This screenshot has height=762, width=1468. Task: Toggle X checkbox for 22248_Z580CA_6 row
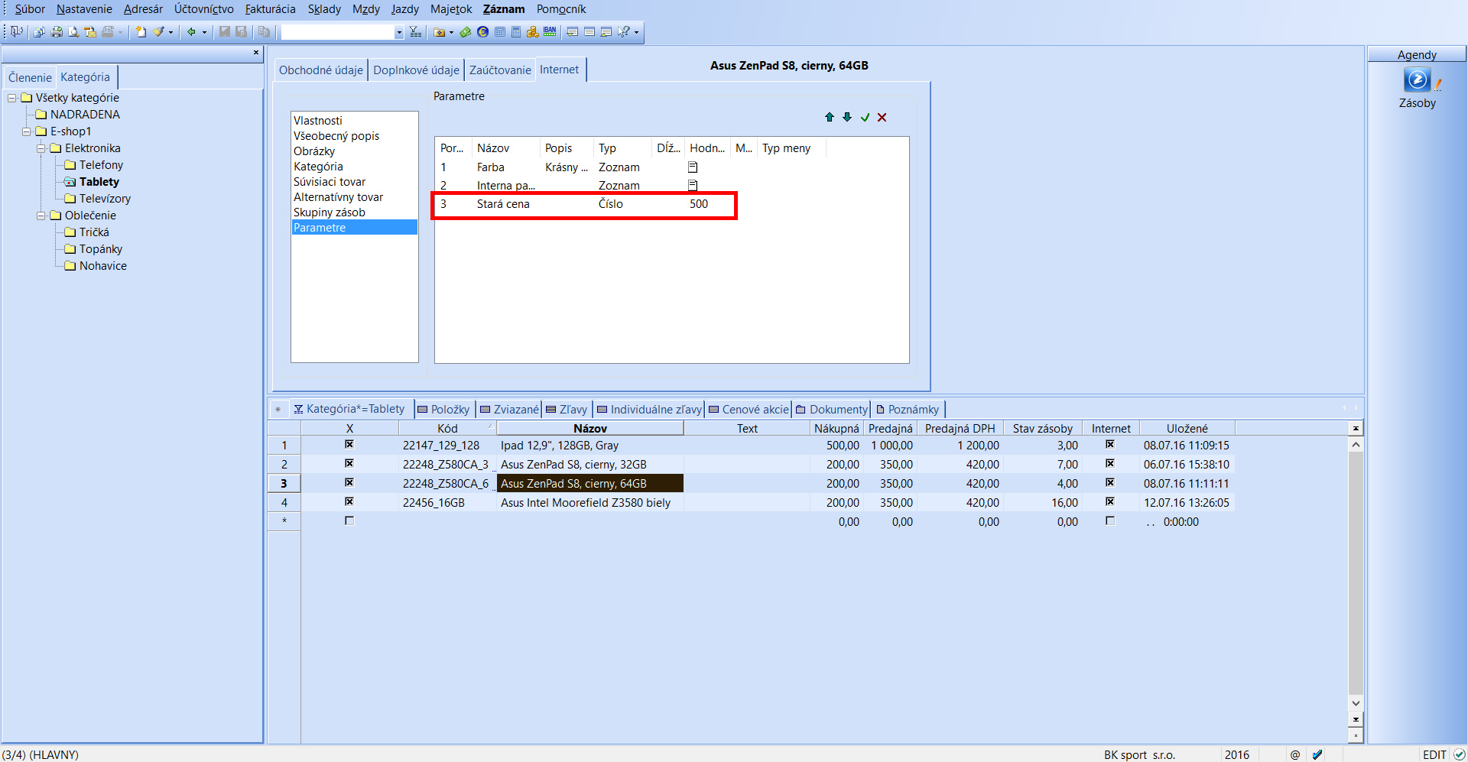(349, 482)
